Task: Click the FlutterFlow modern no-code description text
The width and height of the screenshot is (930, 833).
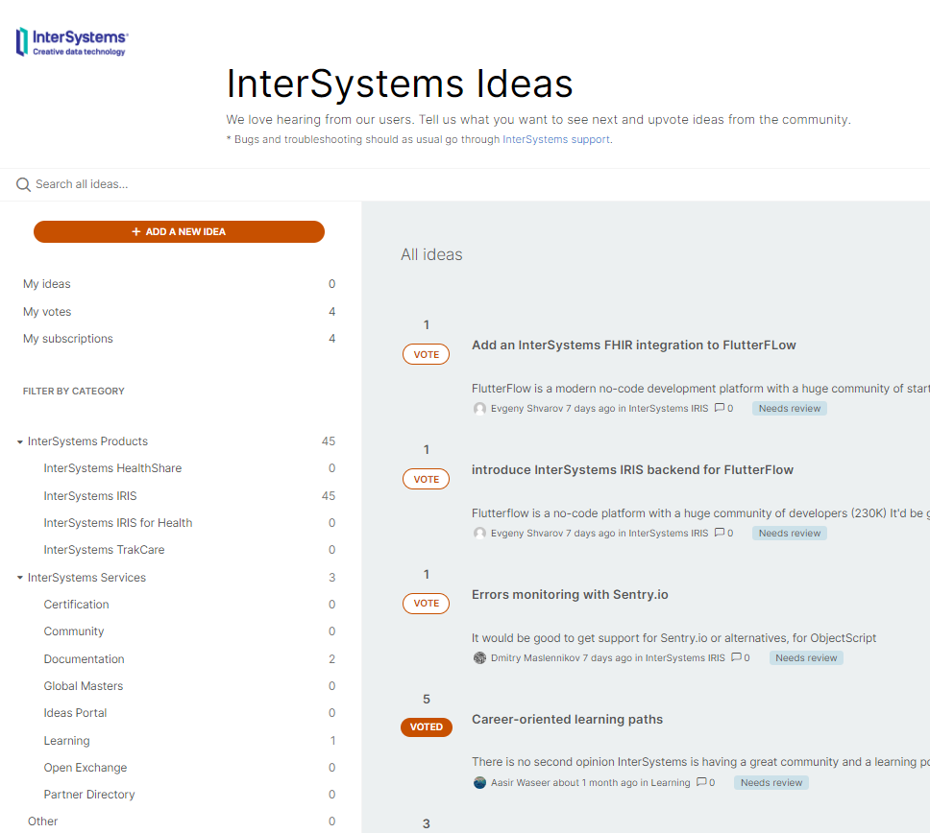Action: point(700,389)
